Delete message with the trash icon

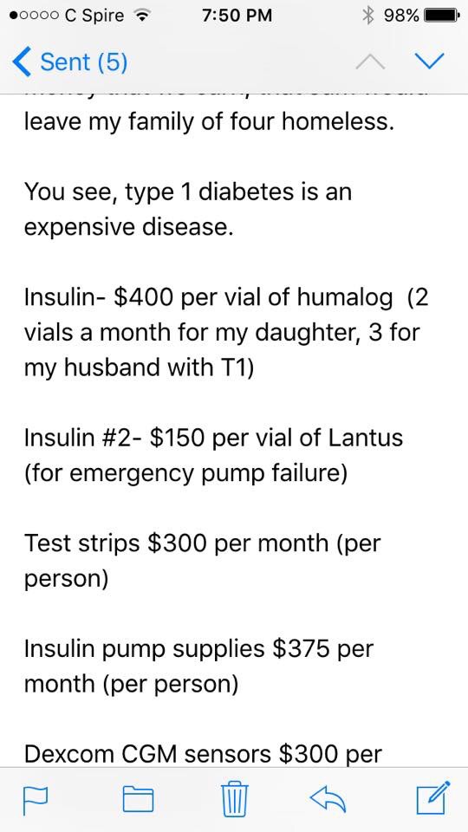pyautogui.click(x=235, y=798)
